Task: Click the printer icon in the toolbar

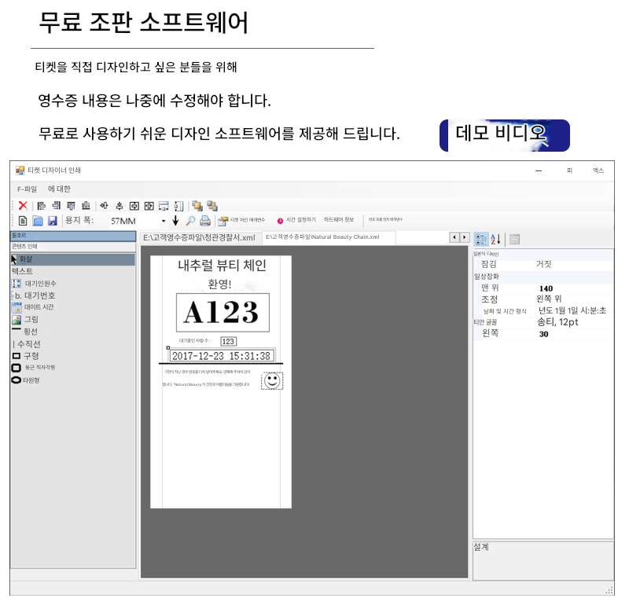Action: pyautogui.click(x=204, y=221)
